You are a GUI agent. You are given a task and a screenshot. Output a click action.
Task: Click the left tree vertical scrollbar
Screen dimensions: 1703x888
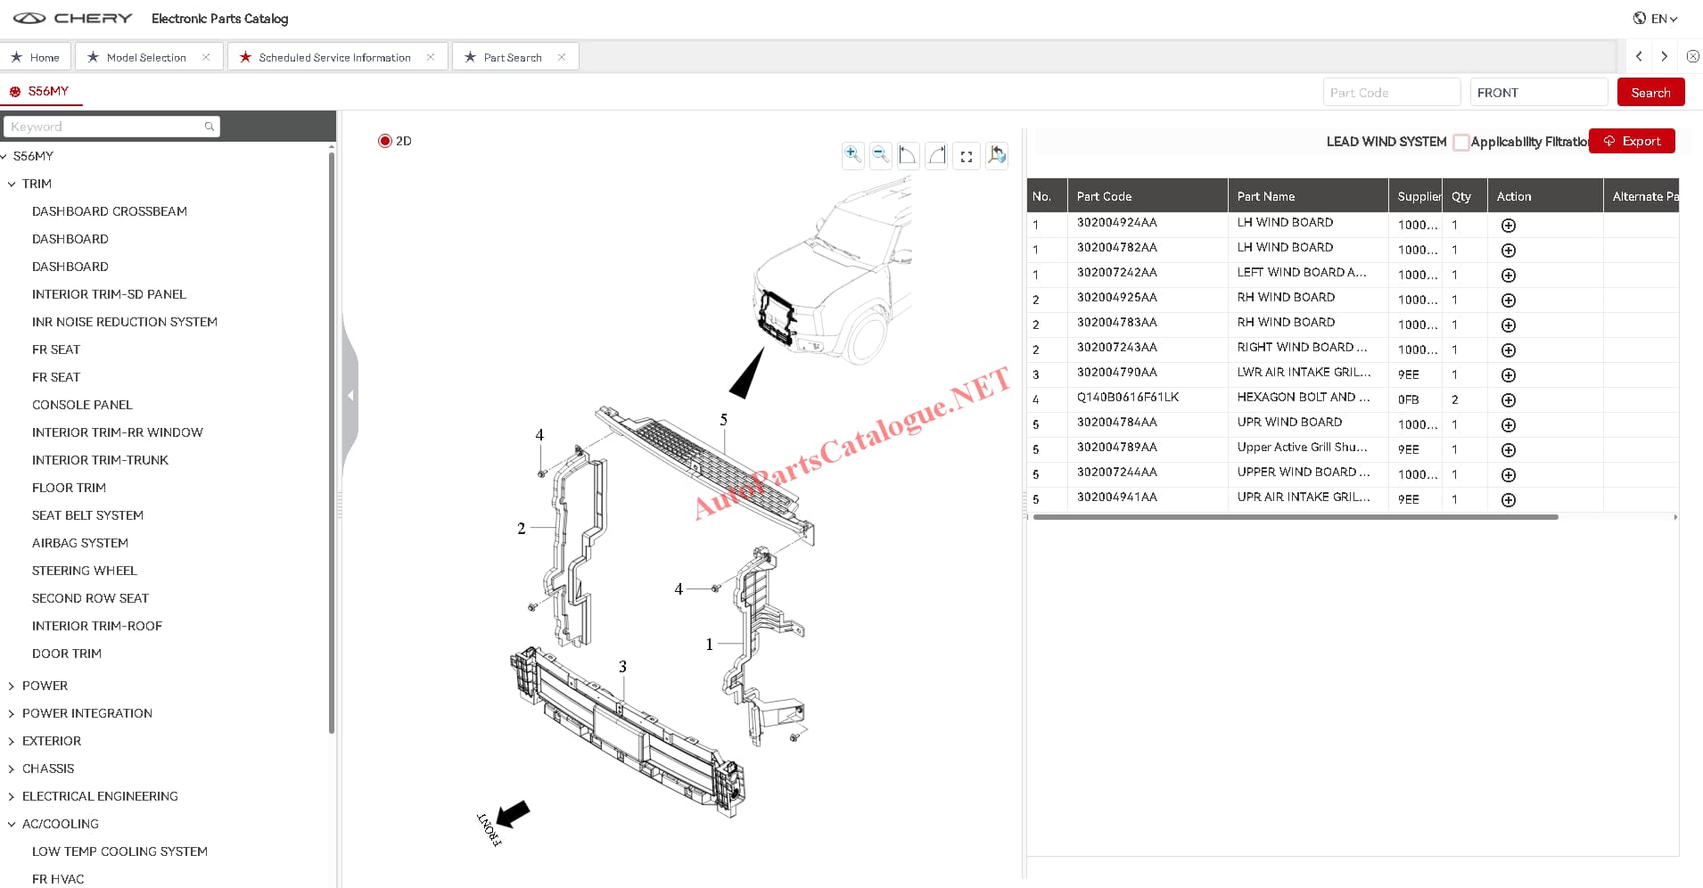pos(332,441)
